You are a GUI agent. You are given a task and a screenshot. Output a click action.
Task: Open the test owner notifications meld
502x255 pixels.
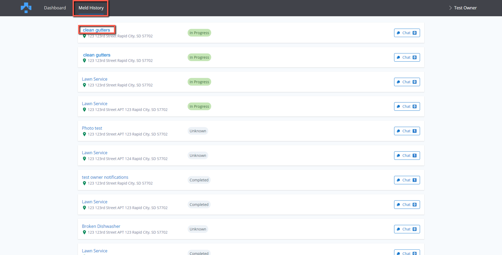pos(105,177)
